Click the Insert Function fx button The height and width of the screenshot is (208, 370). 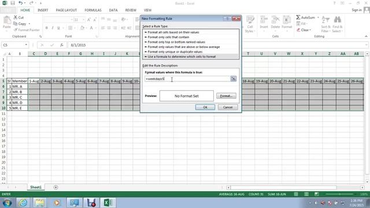(x=62, y=45)
